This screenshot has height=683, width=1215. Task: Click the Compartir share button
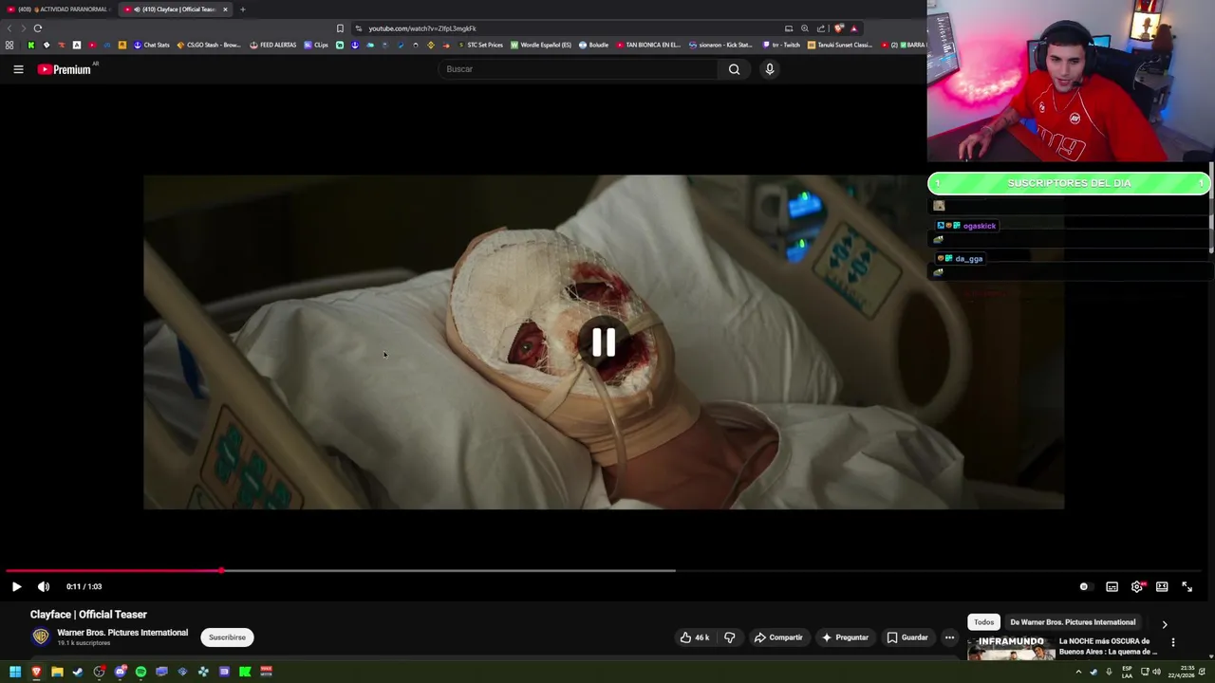click(x=778, y=637)
